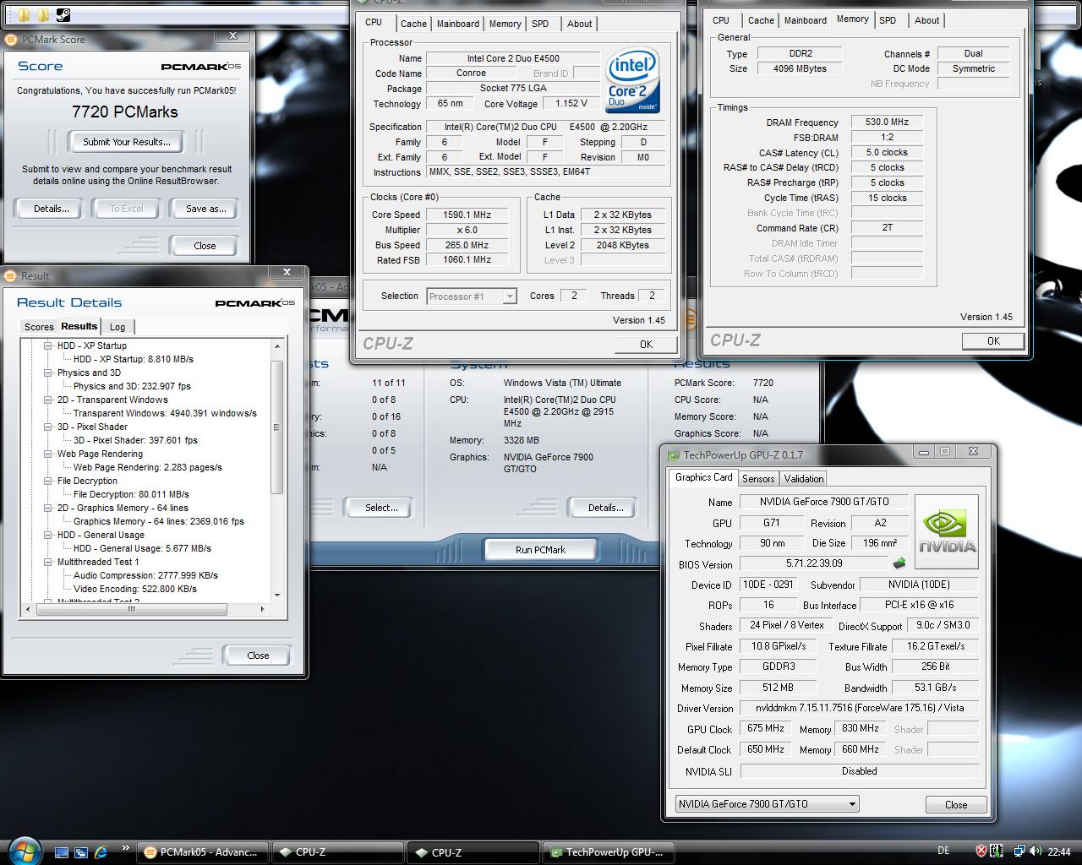This screenshot has width=1082, height=865.
Task: Open SPD tab in the right CPU-Z window
Action: click(888, 20)
